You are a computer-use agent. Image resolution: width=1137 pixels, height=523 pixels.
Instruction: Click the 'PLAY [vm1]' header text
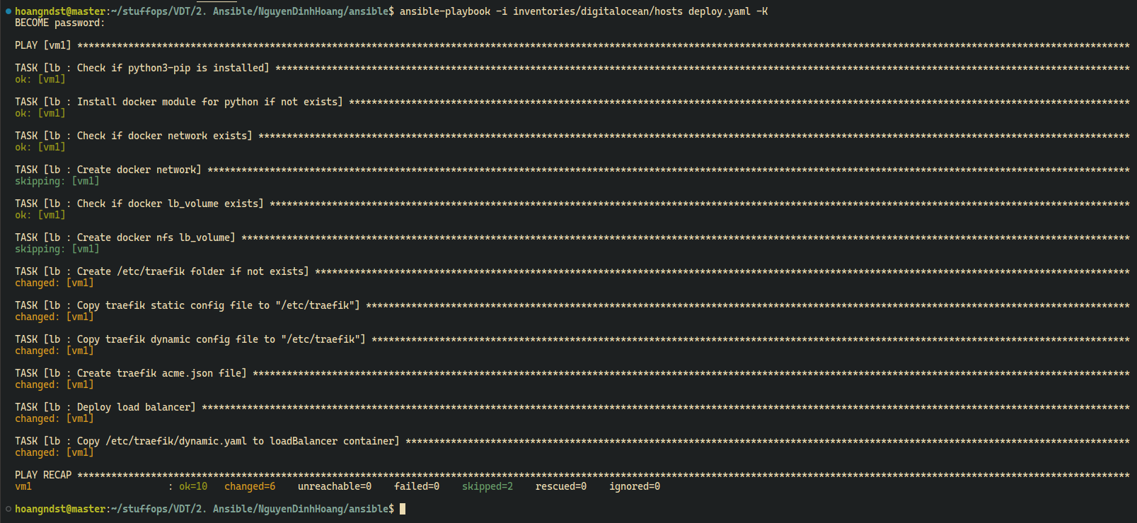[x=43, y=45]
